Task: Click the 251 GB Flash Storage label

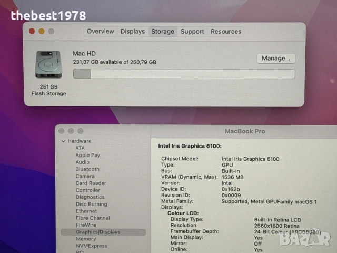Action: (x=49, y=90)
